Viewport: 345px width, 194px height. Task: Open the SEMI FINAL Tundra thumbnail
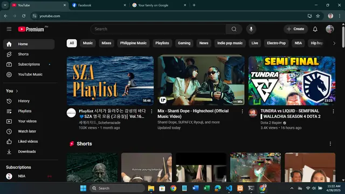[x=292, y=81]
